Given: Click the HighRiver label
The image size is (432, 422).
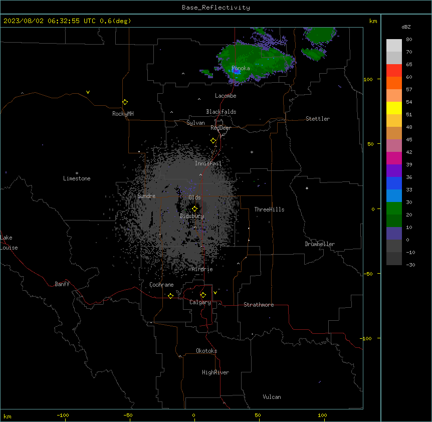Looking at the screenshot, I should tap(215, 372).
